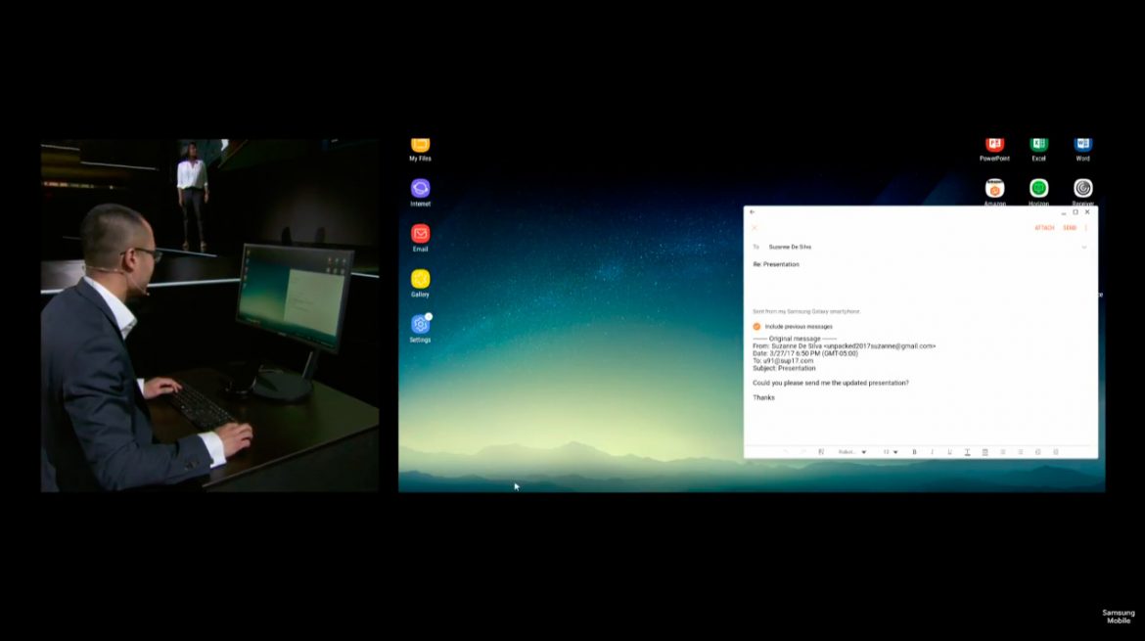Minimize the email compose window
Image resolution: width=1145 pixels, height=641 pixels.
point(1063,212)
